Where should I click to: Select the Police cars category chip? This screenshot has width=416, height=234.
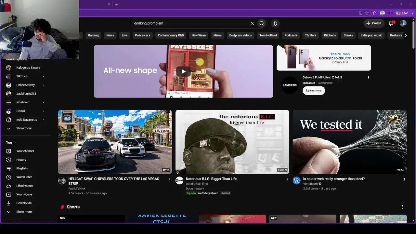tap(143, 35)
